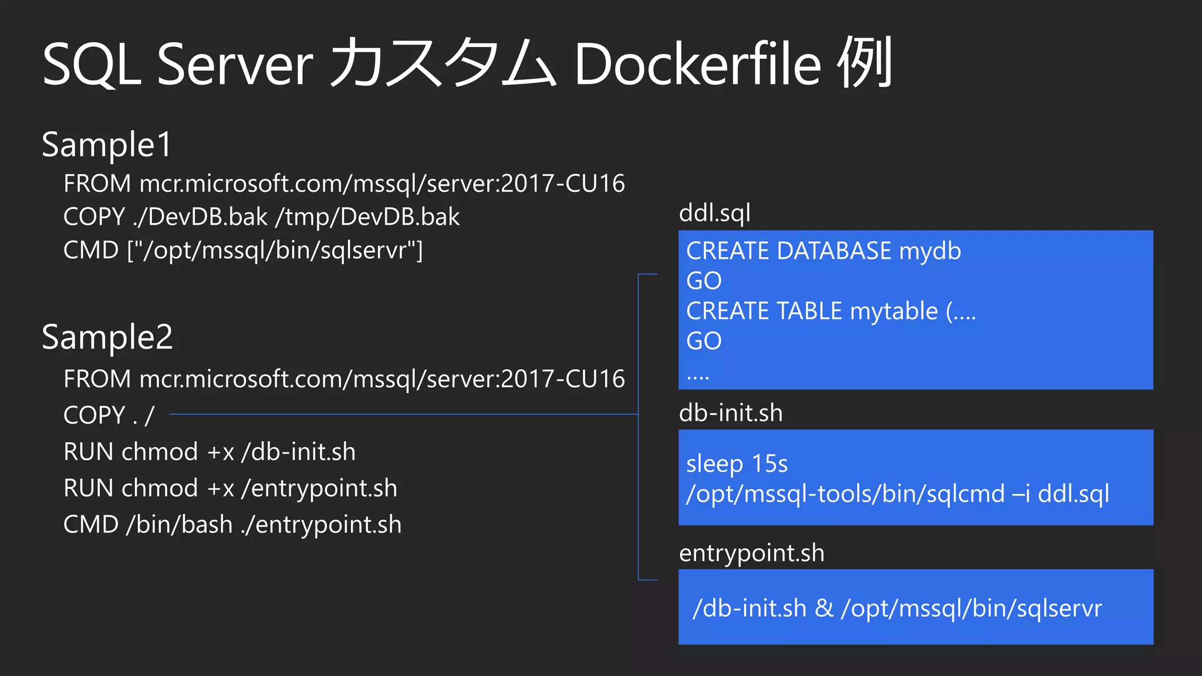Click the 'COPY . /' line
1202x676 pixels.
pyautogui.click(x=109, y=415)
